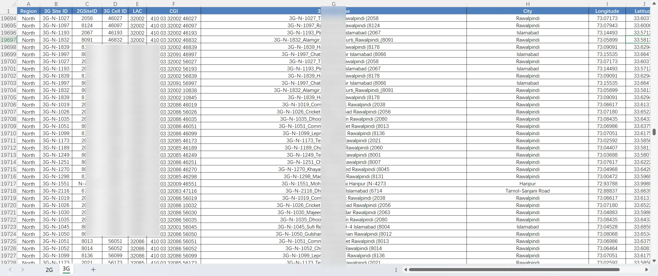Select 2GSiteID cell 8124

pos(87,25)
